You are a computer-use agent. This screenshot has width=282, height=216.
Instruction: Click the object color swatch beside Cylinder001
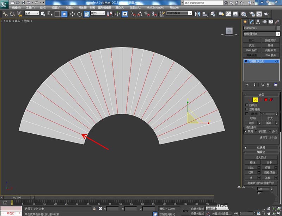tap(278, 28)
